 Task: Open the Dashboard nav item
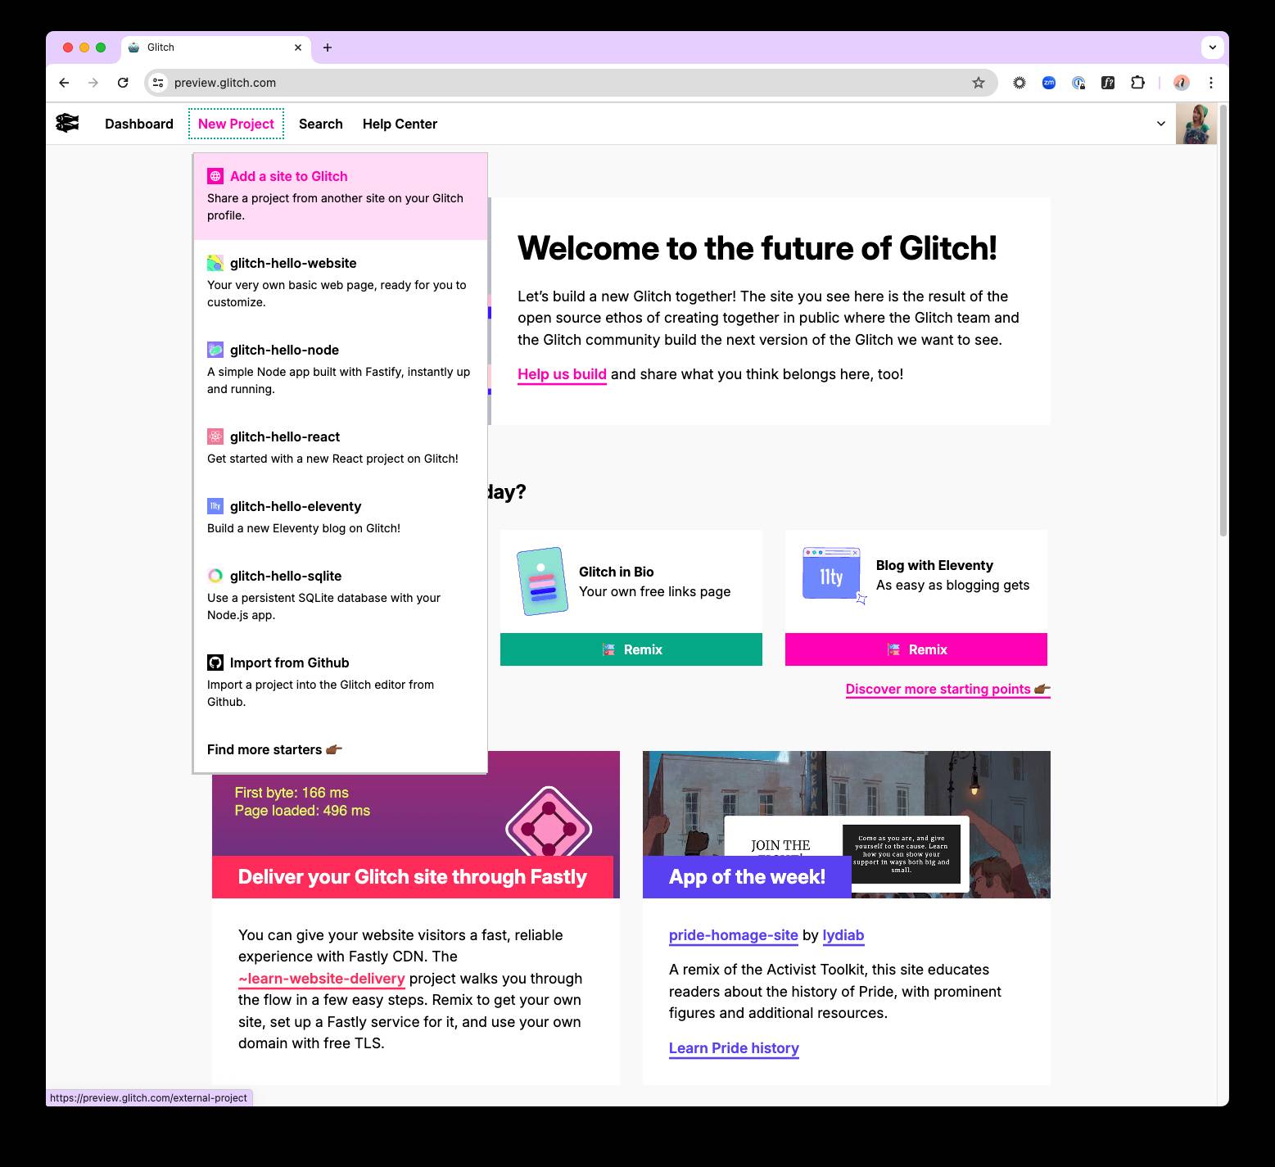[x=139, y=124]
